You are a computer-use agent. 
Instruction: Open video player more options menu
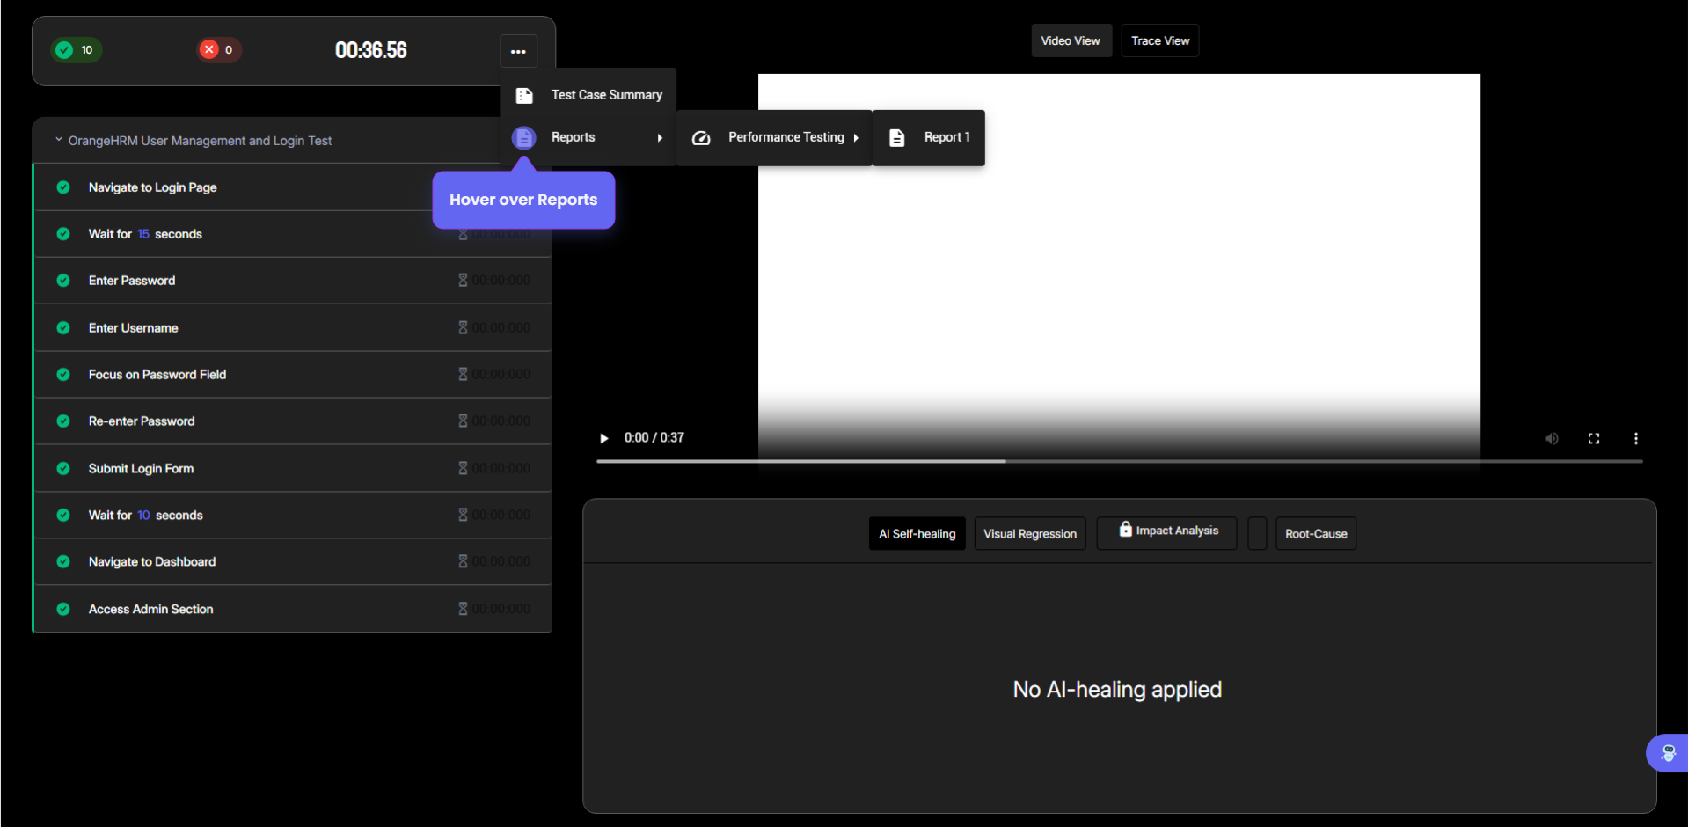[1635, 438]
